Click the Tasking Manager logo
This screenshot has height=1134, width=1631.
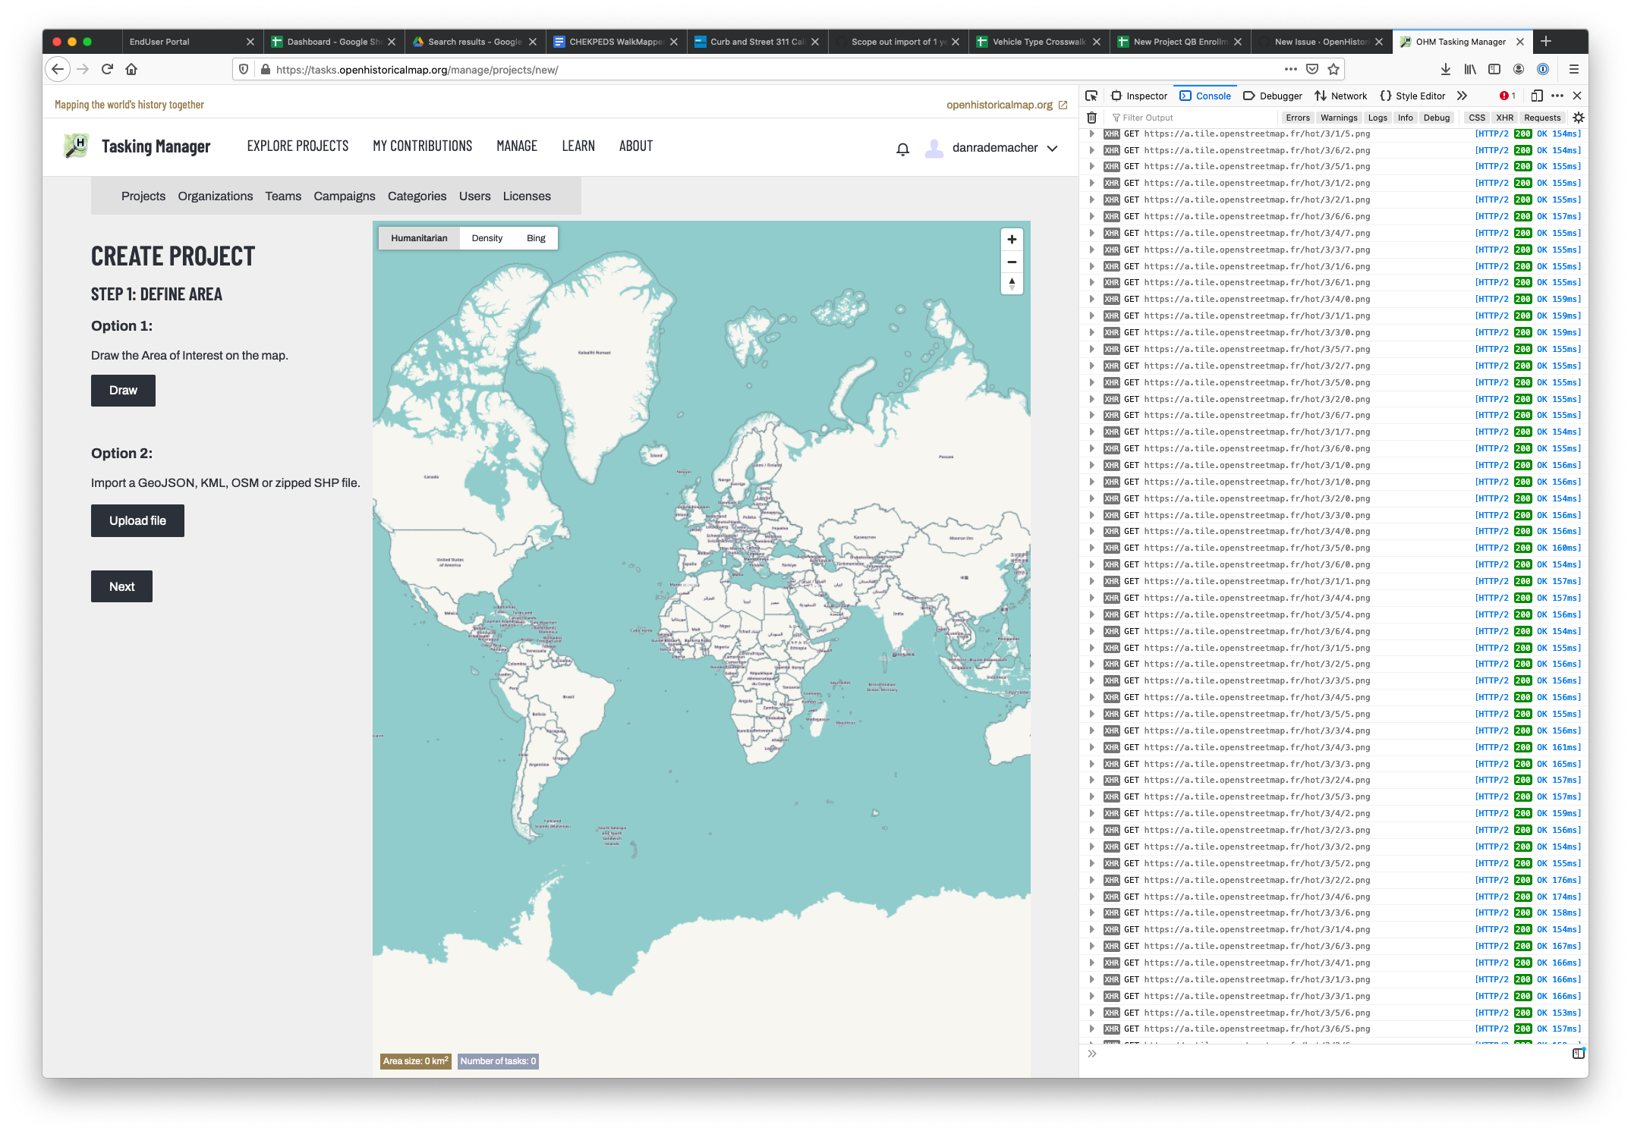[x=76, y=146]
